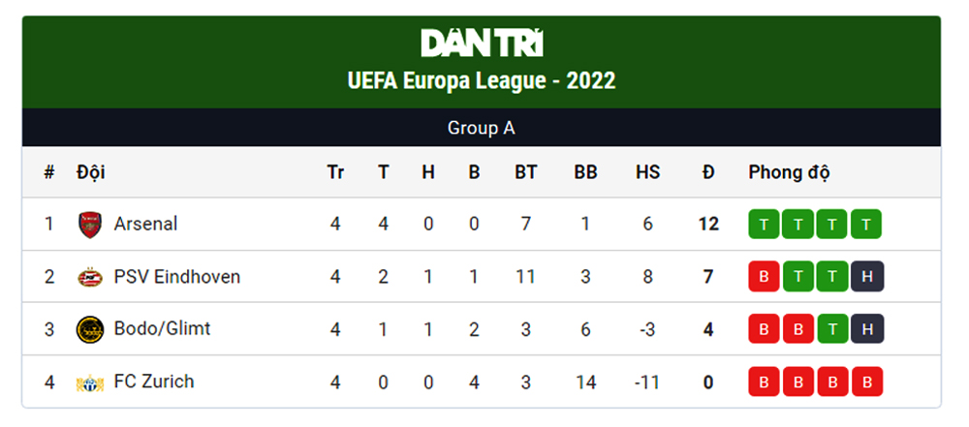Click Arsenal's 12 points value

pos(708,224)
